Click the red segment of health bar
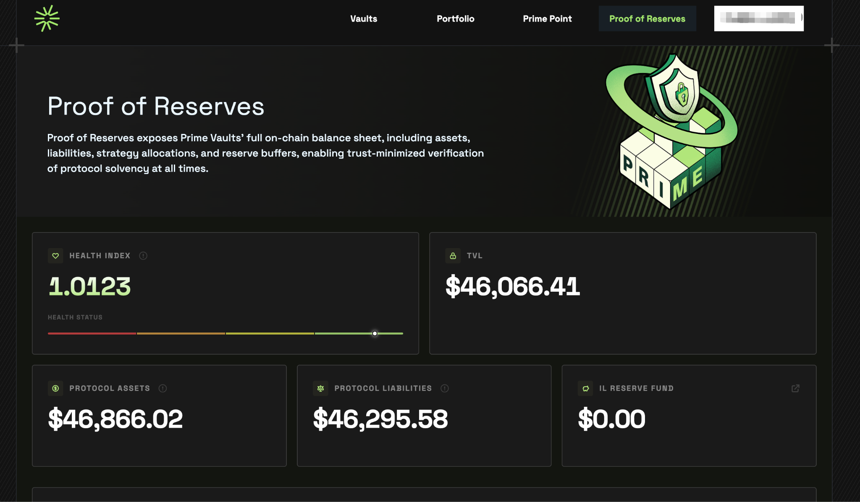This screenshot has width=860, height=502. [x=92, y=333]
